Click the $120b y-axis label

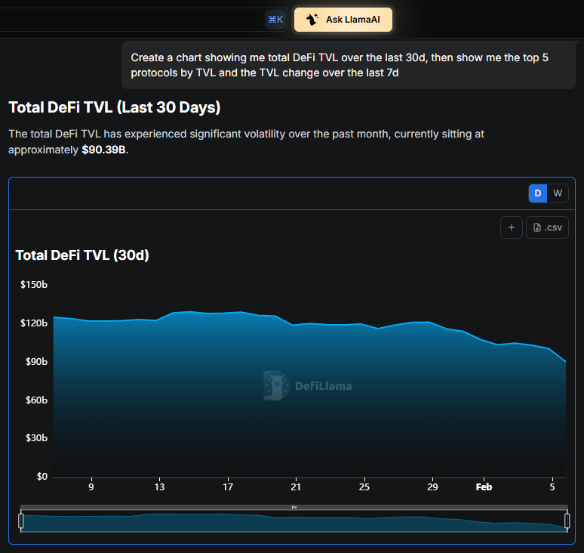(x=34, y=323)
